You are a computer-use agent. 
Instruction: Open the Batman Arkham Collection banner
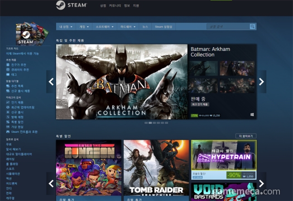(122, 82)
